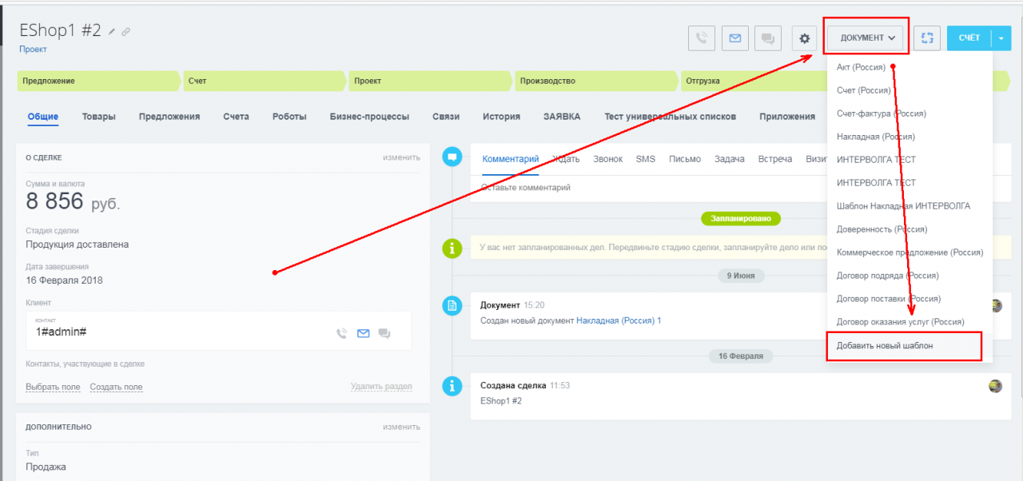The image size is (1023, 481).
Task: Select the Письмо activity tab
Action: [x=685, y=159]
